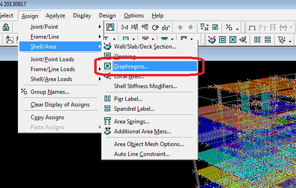Toggle the checkmark display options icon
This screenshot has height=188, width=296.
tap(215, 27)
